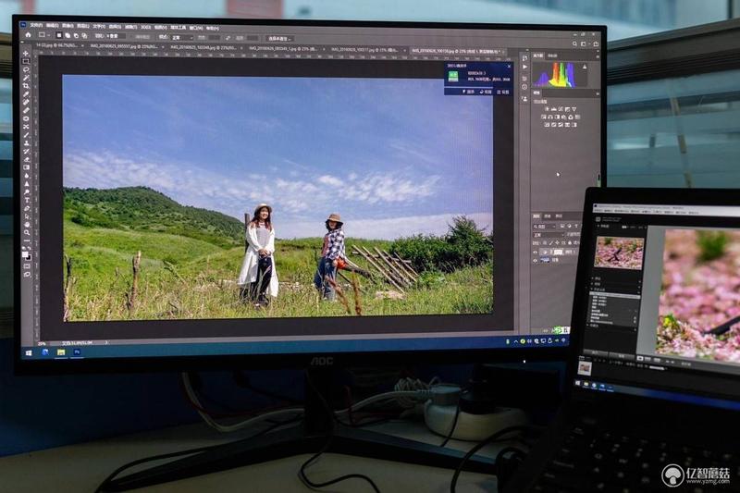Swap foreground and background colors
740x493 pixels.
[x=30, y=250]
